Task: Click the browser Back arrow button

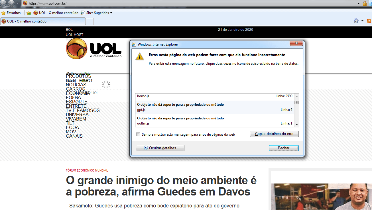Action: [x=4, y=3]
